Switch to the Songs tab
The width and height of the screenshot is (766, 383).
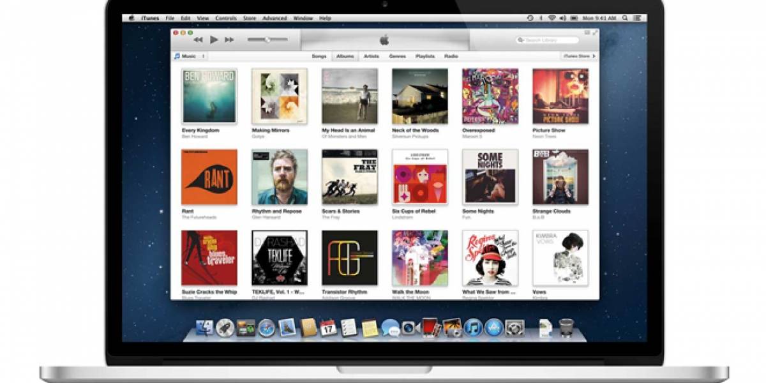pos(319,56)
